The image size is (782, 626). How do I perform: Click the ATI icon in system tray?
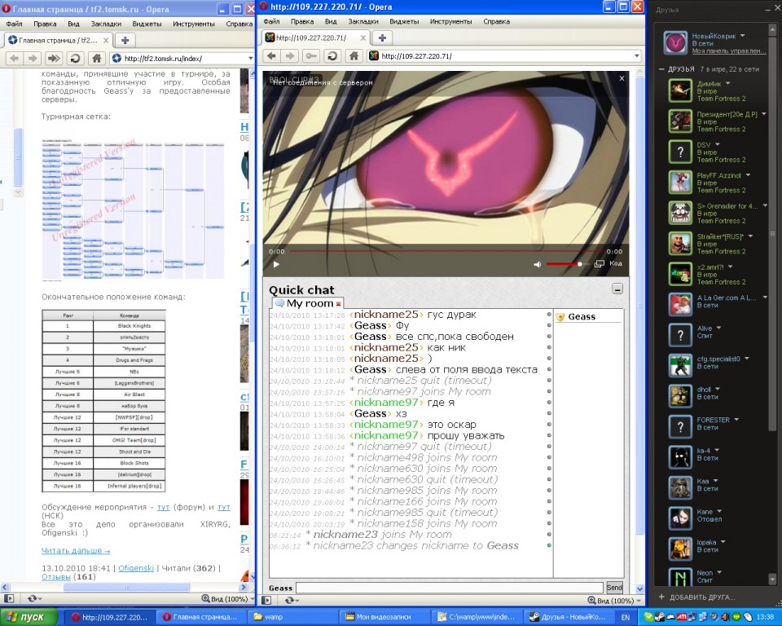tap(681, 617)
